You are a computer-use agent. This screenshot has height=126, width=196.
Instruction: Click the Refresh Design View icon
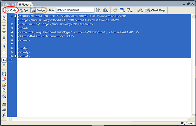coord(115,10)
